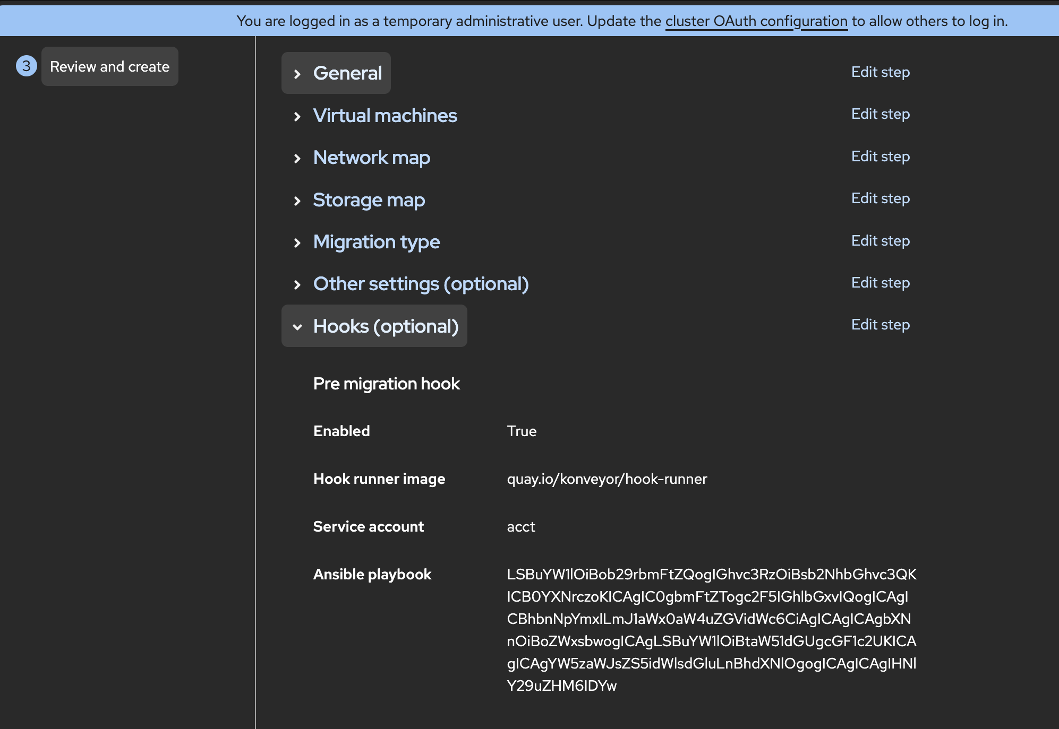
Task: Open cluster OAuth configuration link
Action: (756, 21)
